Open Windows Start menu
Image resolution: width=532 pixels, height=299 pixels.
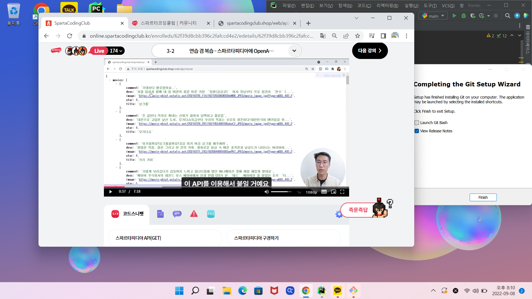(x=179, y=291)
